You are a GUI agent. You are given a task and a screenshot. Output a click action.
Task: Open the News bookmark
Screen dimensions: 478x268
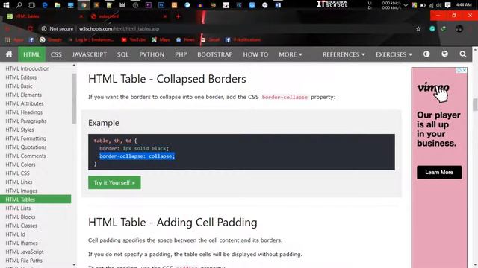point(185,39)
